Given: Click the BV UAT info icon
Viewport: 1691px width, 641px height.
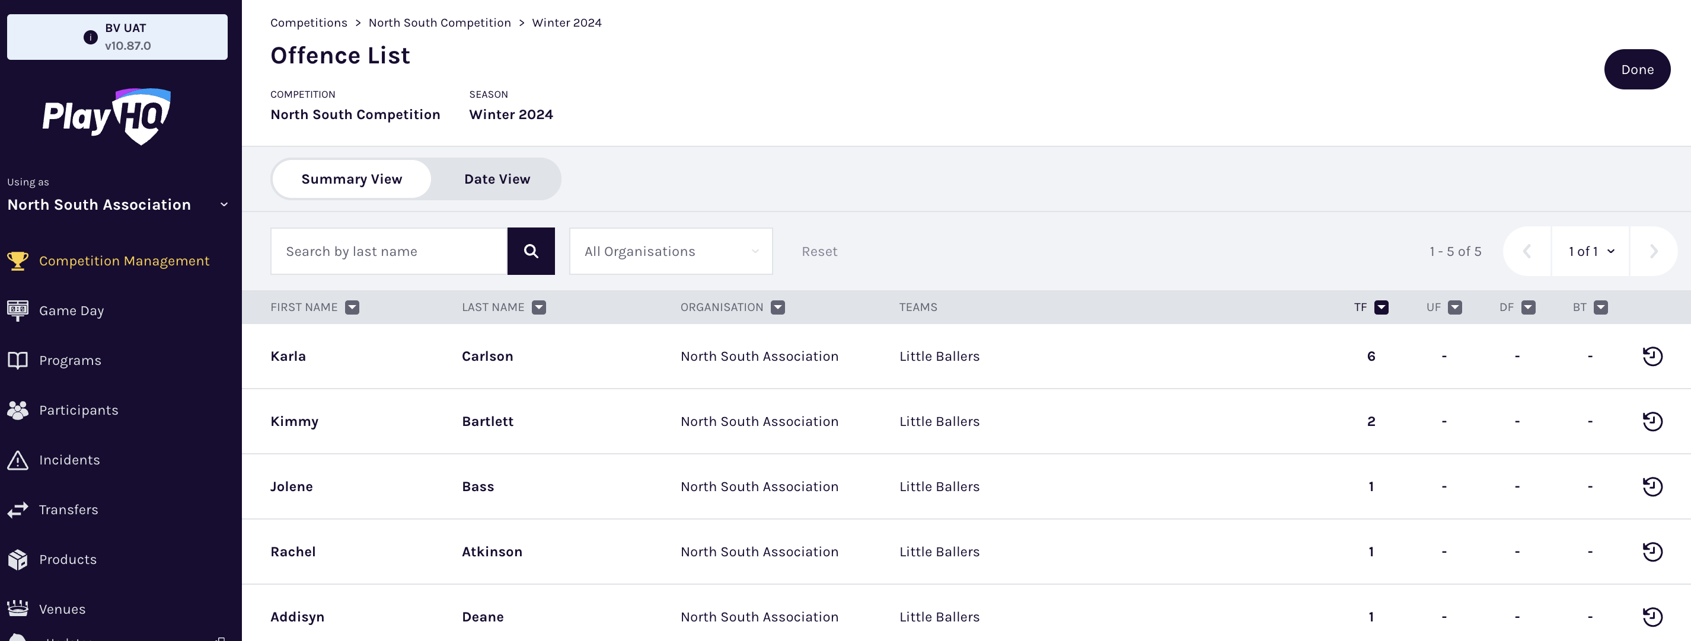Looking at the screenshot, I should pyautogui.click(x=91, y=37).
